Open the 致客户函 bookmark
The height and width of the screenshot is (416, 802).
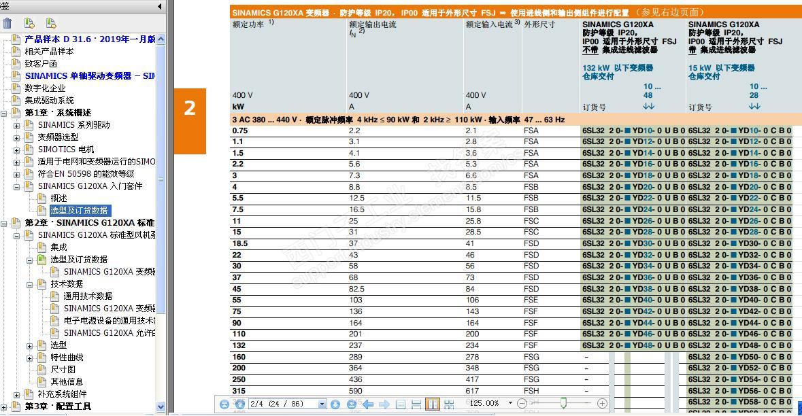coord(41,63)
